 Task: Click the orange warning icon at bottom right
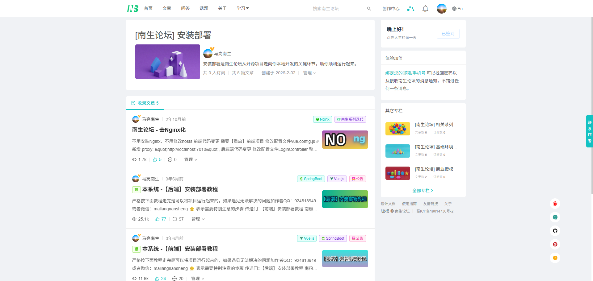(555, 258)
